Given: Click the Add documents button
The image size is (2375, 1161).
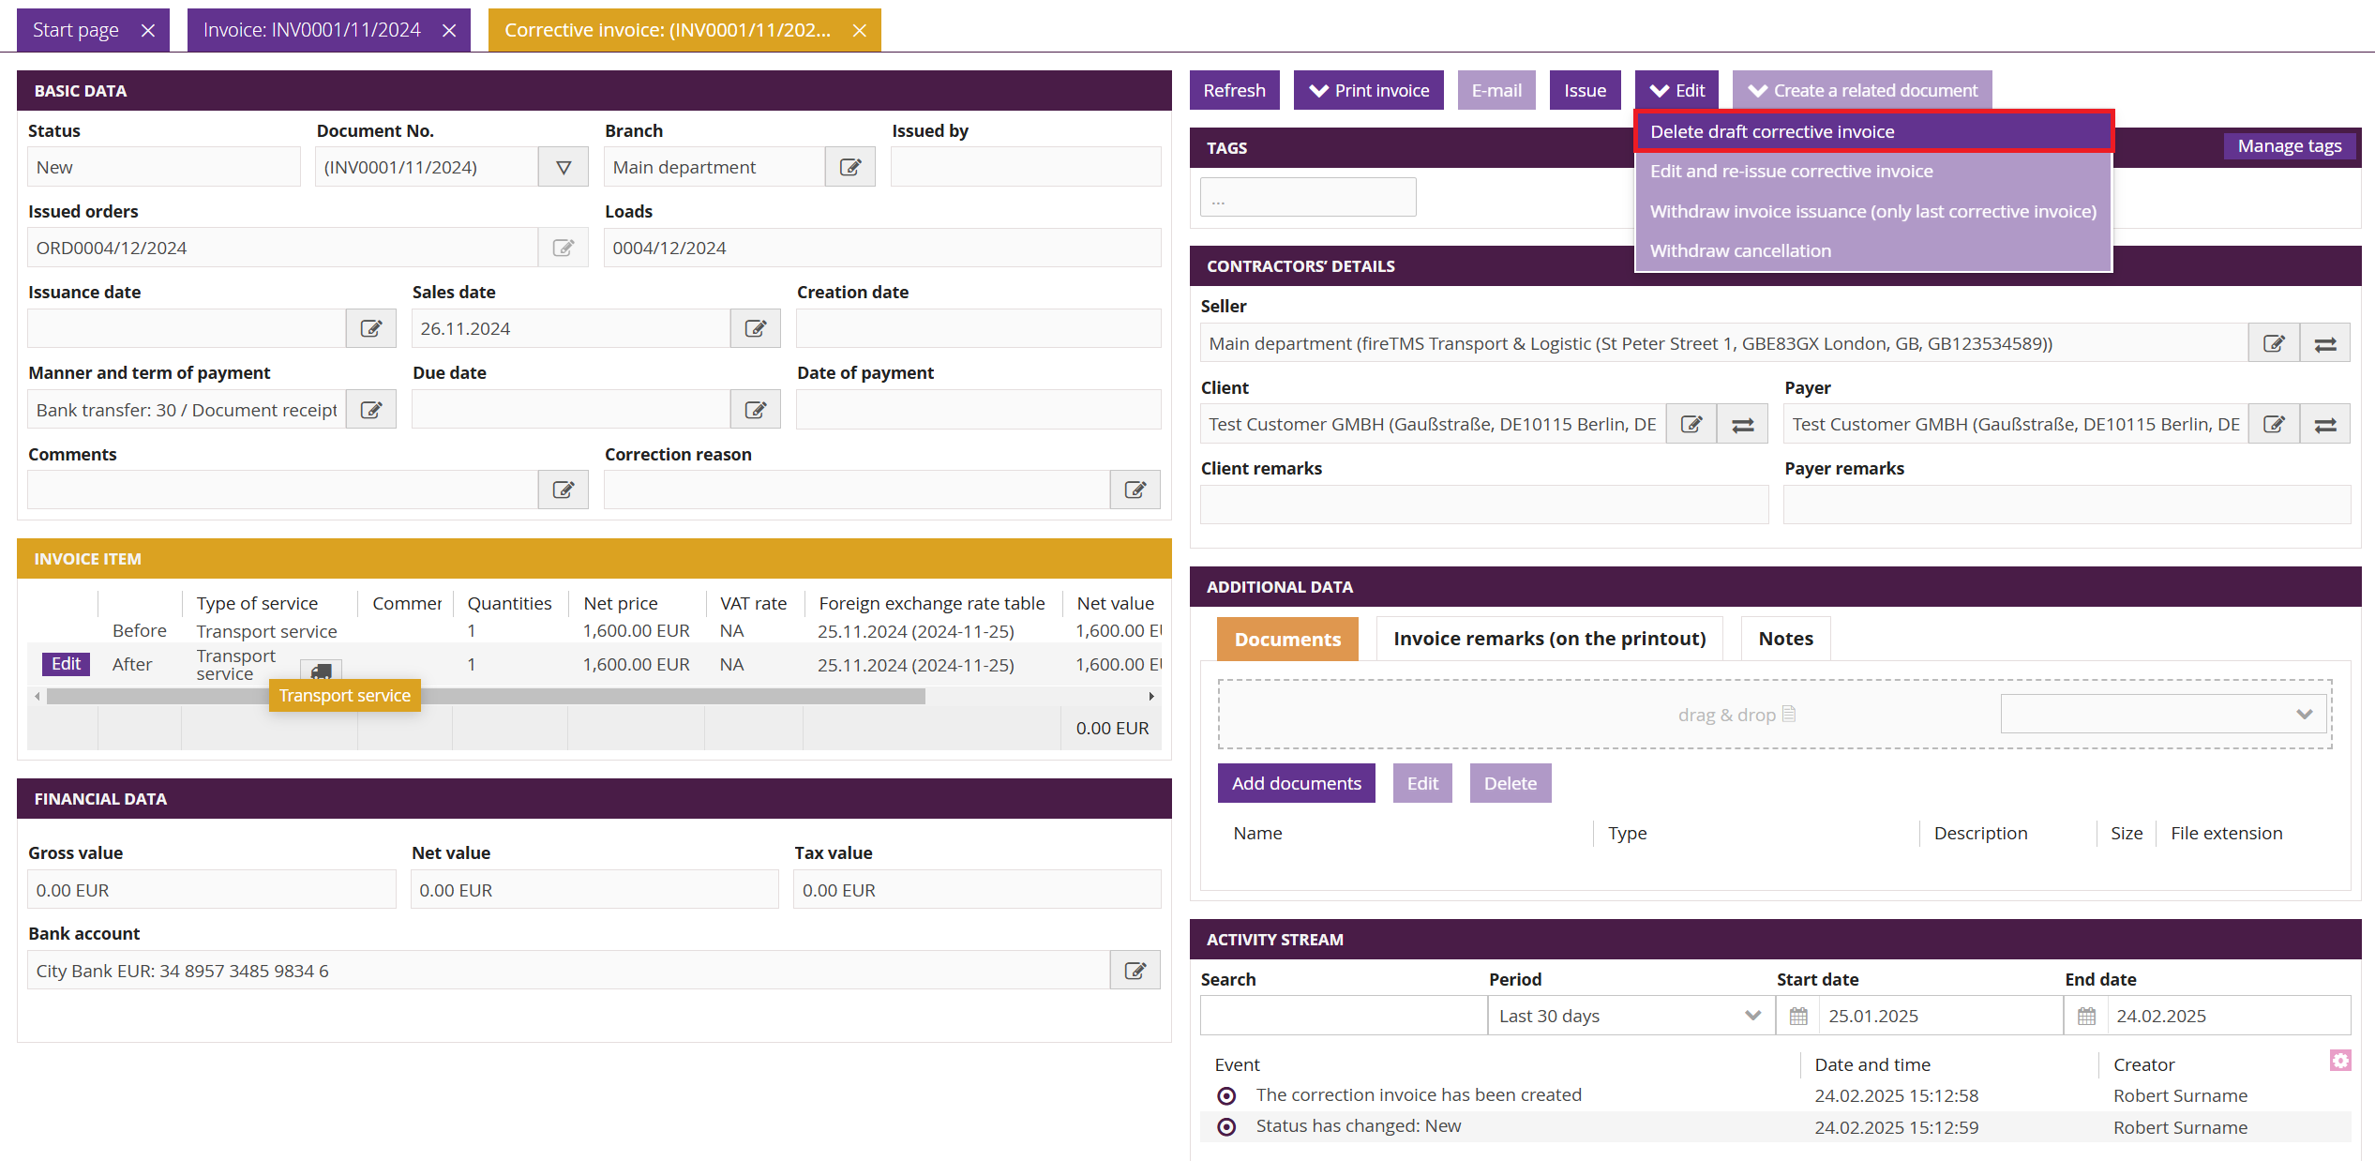Looking at the screenshot, I should click(x=1296, y=783).
